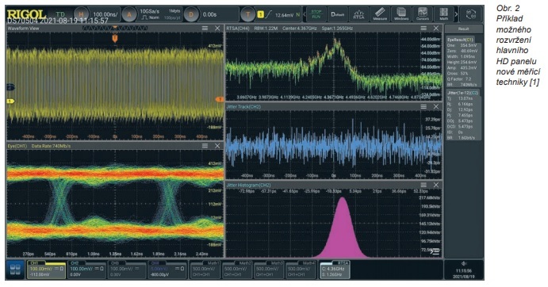This screenshot has height=287, width=548.
Task: Open the Measure ruler icon
Action: (x=380, y=14)
